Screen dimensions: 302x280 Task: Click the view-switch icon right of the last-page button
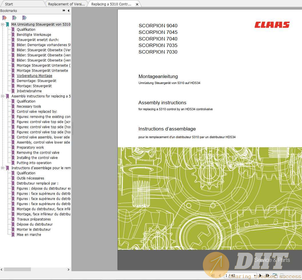275,275
